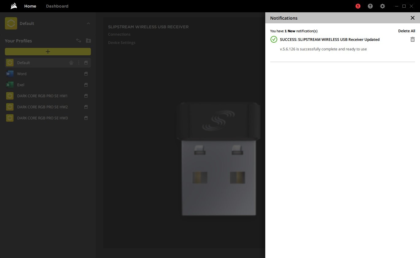This screenshot has height=258, width=420.
Task: Open iCUE settings gear
Action: coord(383,6)
